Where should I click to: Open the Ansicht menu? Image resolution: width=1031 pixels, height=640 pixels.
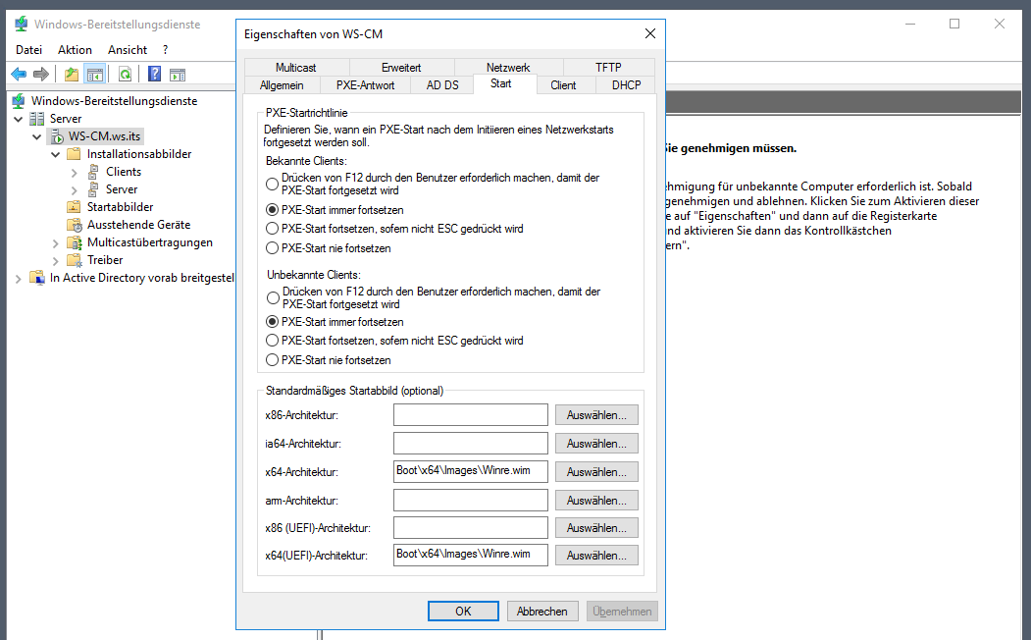pyautogui.click(x=128, y=50)
